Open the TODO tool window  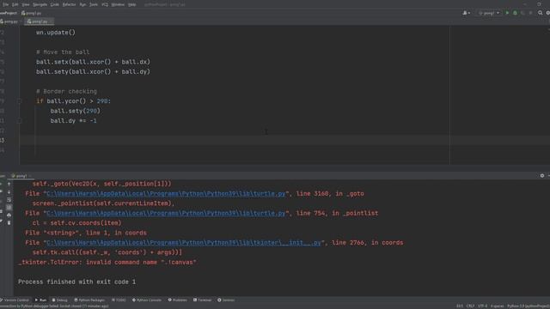coord(119,300)
